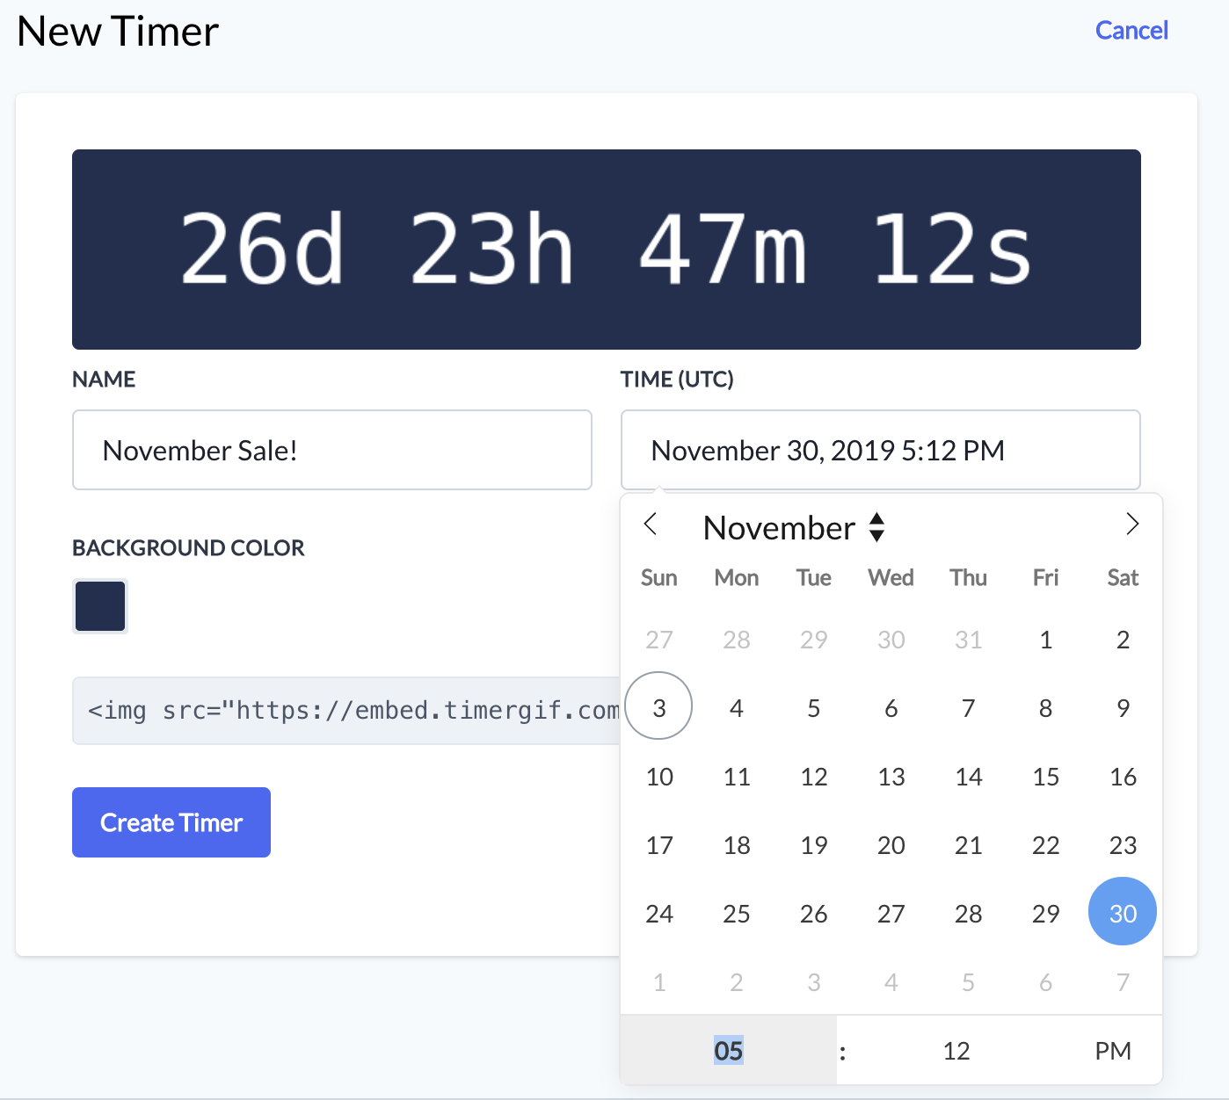1229x1100 pixels.
Task: Select greyed October 31
Action: 968,639
